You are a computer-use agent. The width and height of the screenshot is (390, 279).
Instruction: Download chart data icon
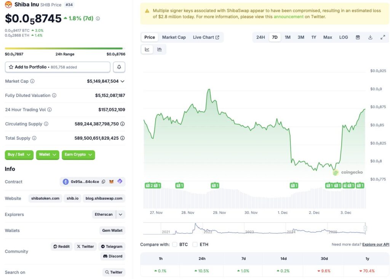pos(370,37)
